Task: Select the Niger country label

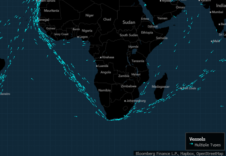Action: 89,15
